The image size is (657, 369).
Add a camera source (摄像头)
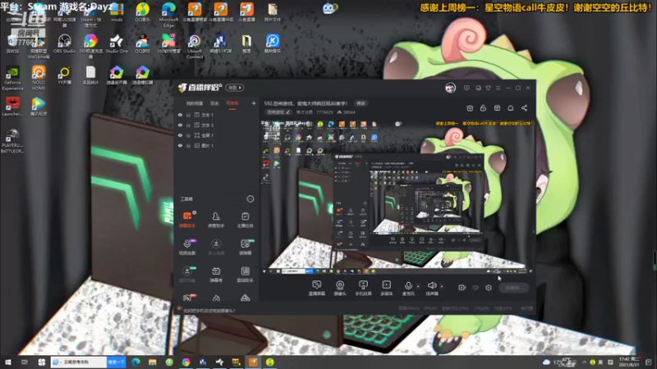(x=340, y=288)
